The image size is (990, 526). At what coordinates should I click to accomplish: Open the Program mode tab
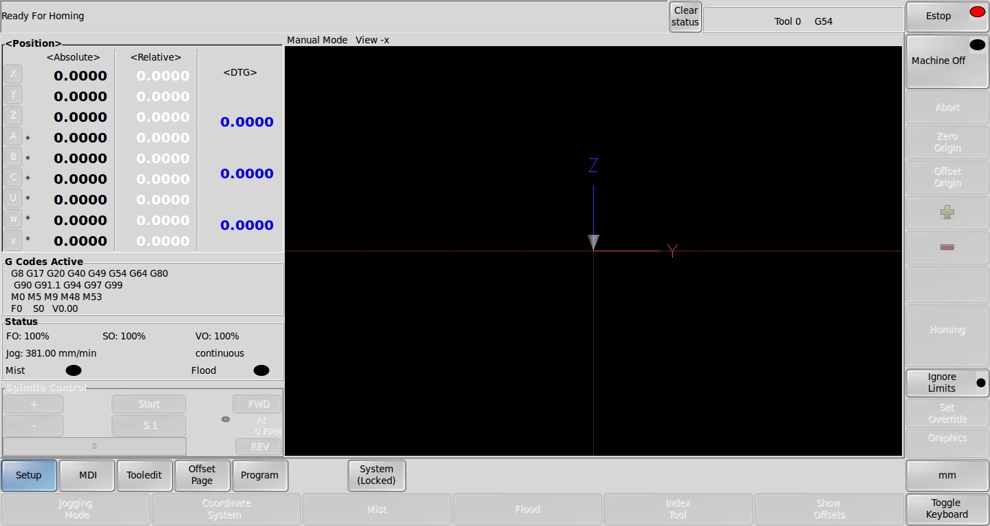(260, 475)
